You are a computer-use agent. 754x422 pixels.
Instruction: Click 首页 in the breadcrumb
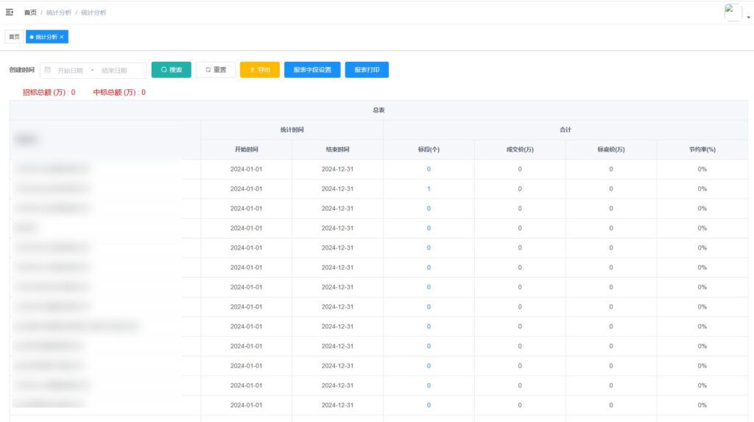(30, 13)
